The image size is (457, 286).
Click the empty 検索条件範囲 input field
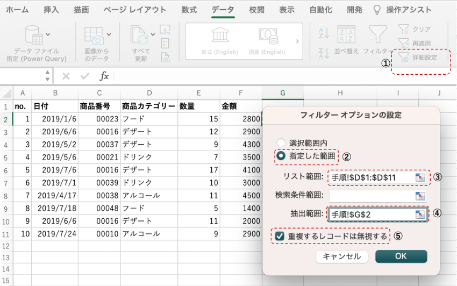click(378, 196)
